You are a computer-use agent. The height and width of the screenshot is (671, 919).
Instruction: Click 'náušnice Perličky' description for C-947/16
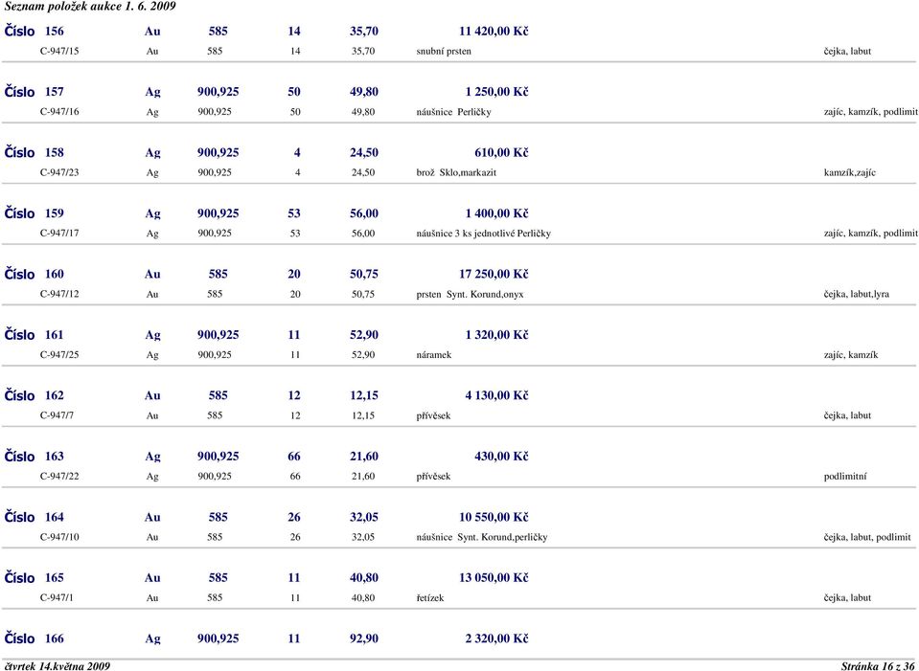pyautogui.click(x=453, y=112)
